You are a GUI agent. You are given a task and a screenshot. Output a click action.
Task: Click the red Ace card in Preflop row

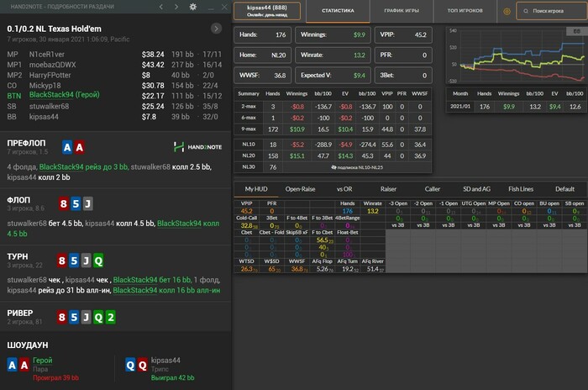80,147
